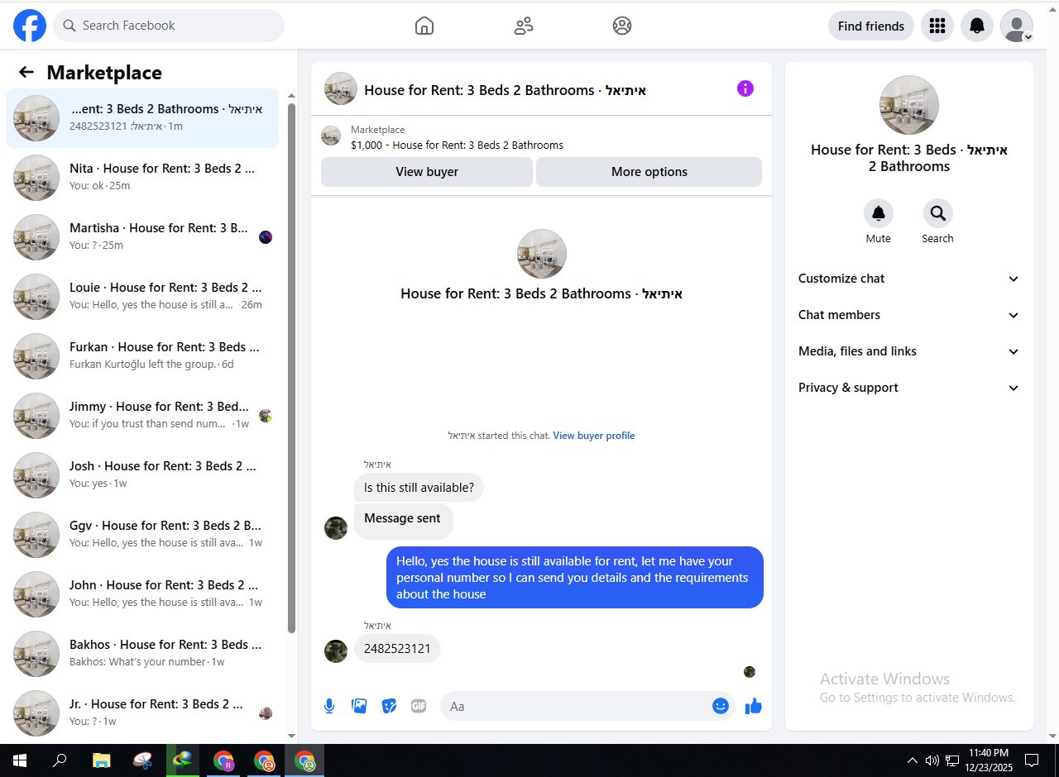
Task: Expand the Privacy & support section
Action: (x=909, y=388)
